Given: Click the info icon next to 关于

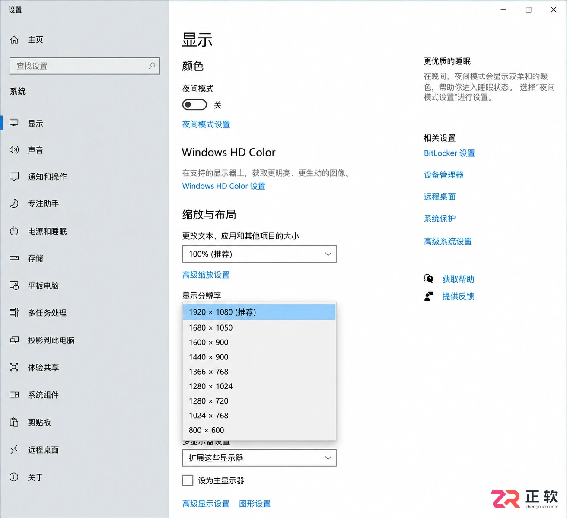Looking at the screenshot, I should click(x=14, y=477).
